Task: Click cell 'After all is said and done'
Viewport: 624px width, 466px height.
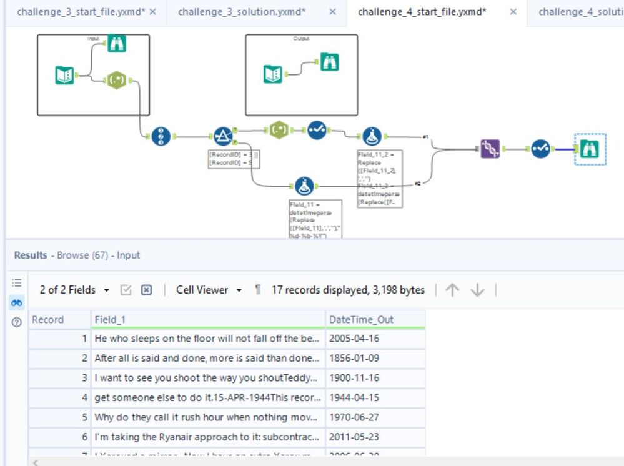Action: click(x=208, y=358)
